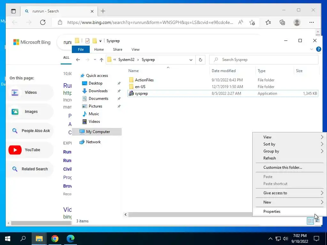Click the Search Sysprep box
This screenshot has height=245, width=327.
[263, 60]
